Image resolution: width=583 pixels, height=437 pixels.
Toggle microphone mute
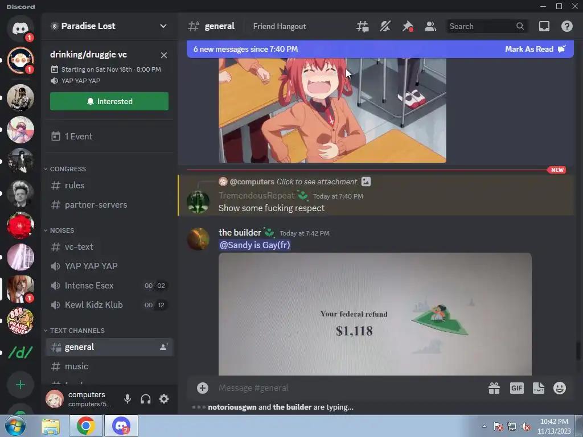coord(127,399)
